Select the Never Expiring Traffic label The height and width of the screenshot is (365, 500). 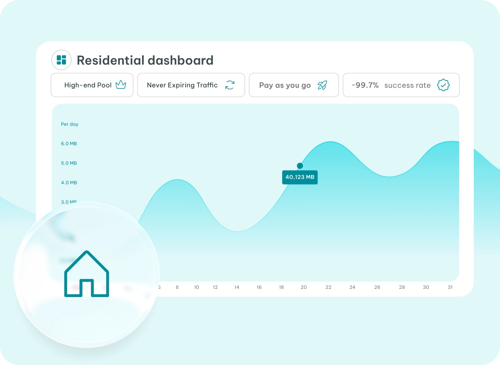pos(182,85)
